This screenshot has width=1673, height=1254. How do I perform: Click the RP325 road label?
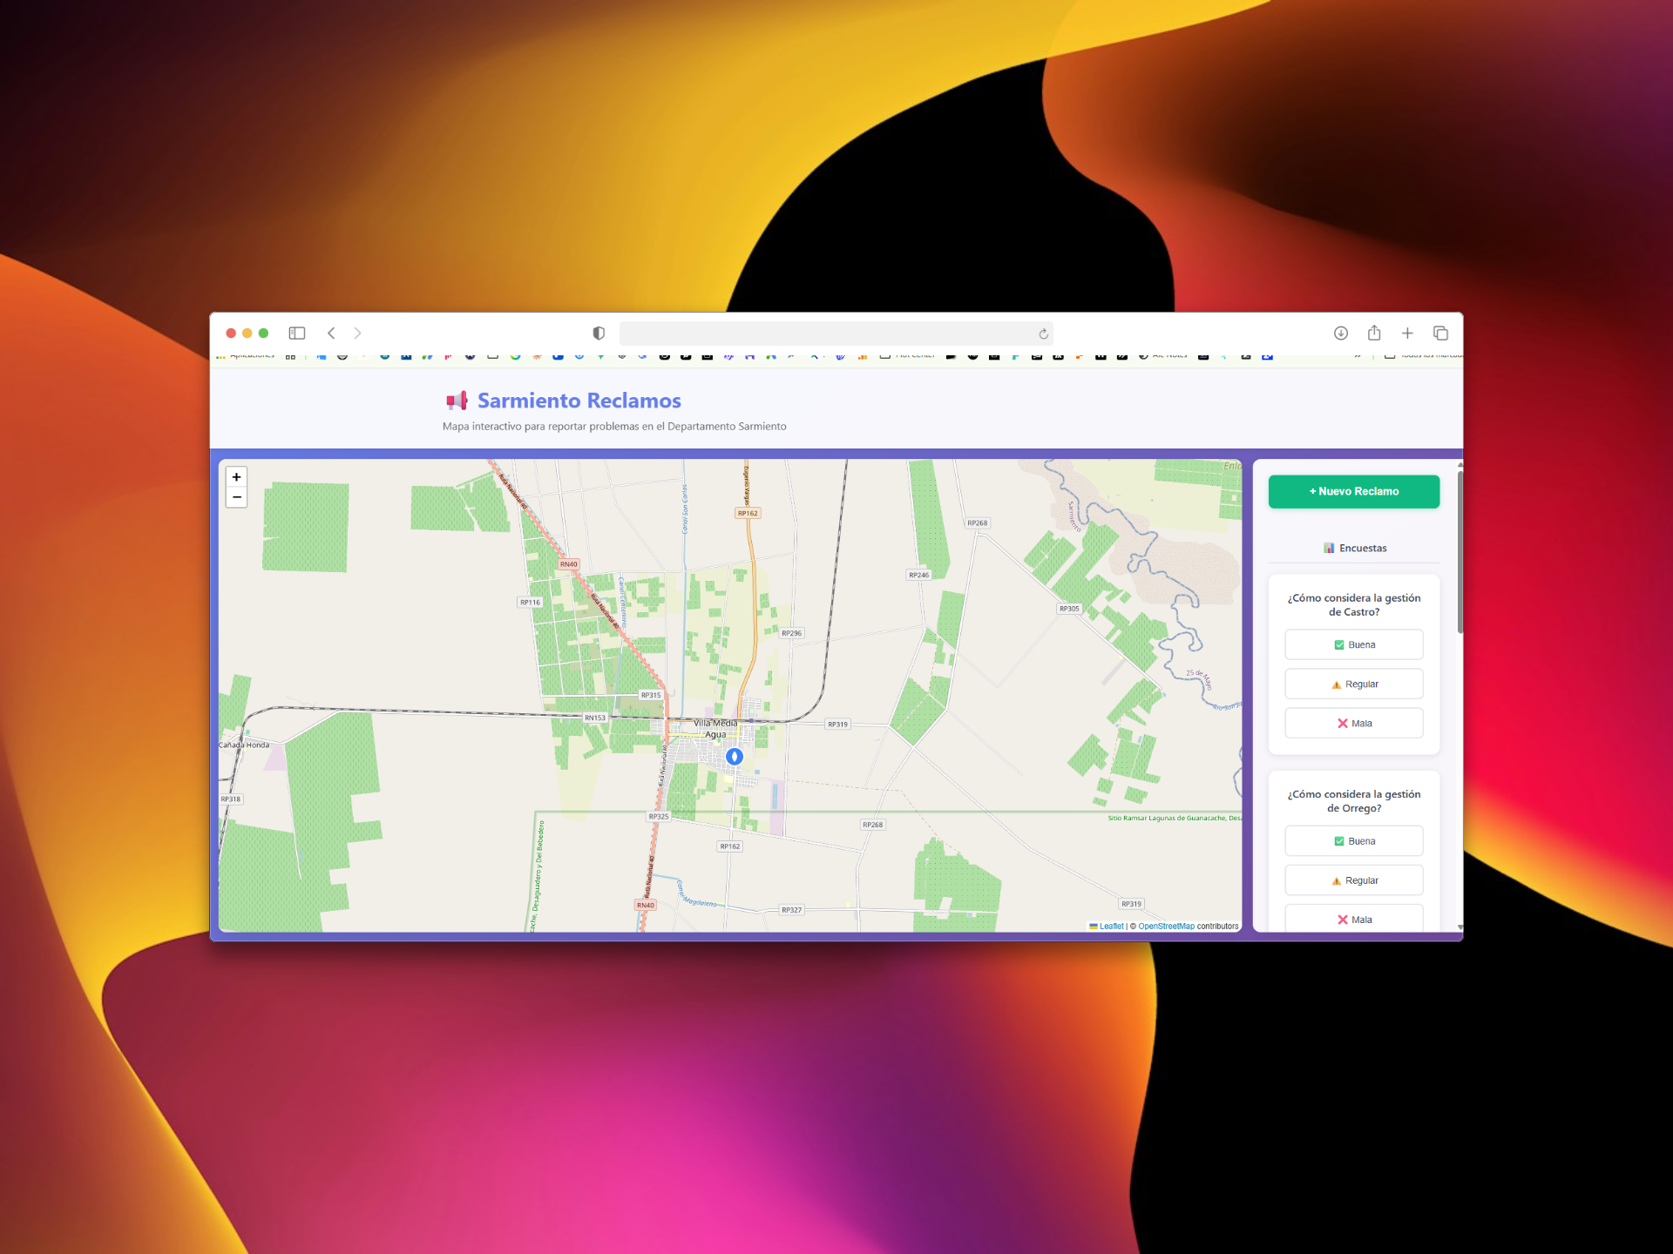659,817
